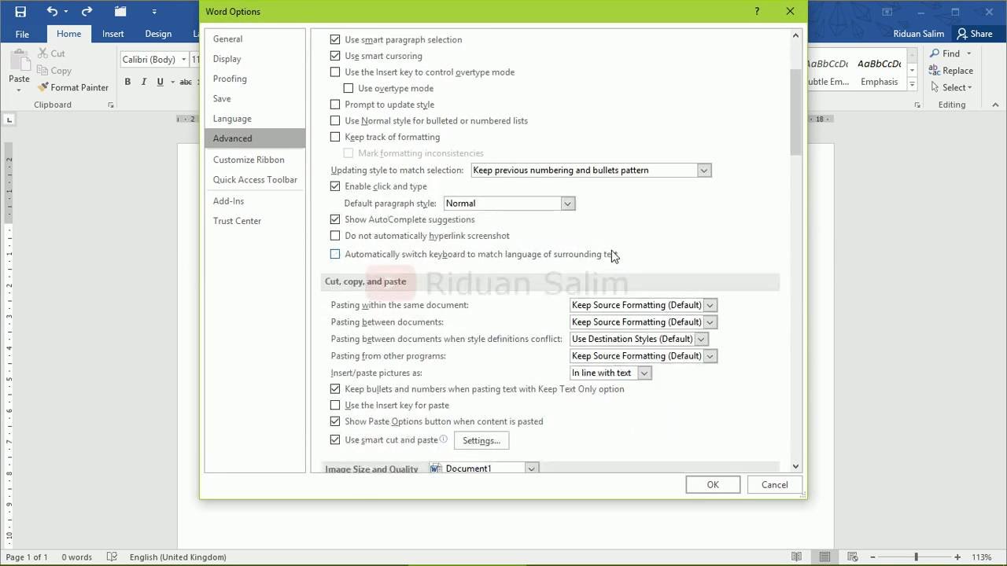Open the Clipboard group dialog launcher
Image resolution: width=1007 pixels, height=566 pixels.
[x=110, y=105]
